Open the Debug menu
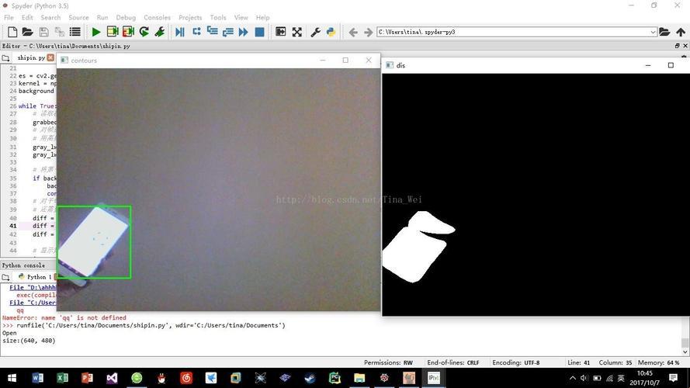This screenshot has height=388, width=690. coord(126,18)
